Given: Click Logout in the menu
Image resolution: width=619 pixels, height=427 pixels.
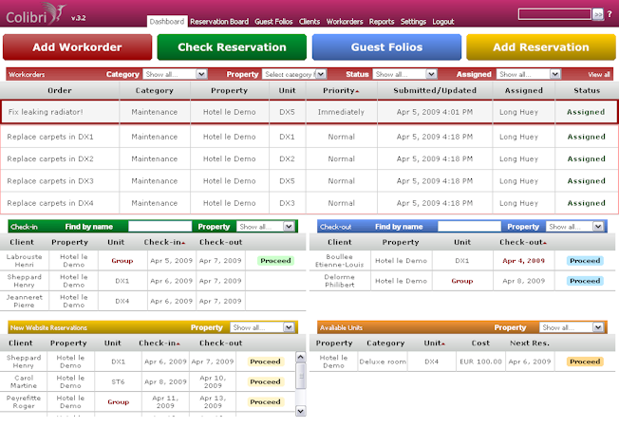Looking at the screenshot, I should coord(443,21).
